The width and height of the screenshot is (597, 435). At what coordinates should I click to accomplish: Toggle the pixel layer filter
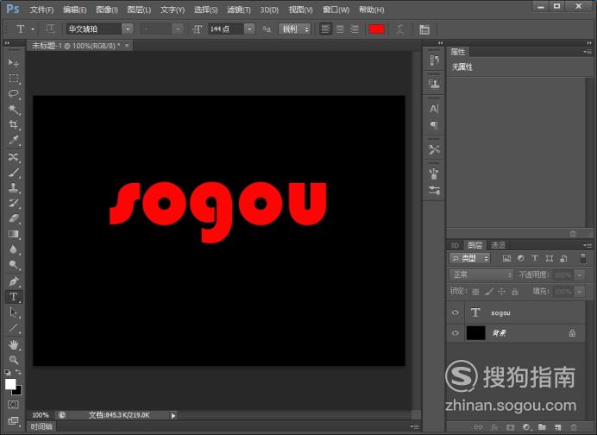coord(506,258)
